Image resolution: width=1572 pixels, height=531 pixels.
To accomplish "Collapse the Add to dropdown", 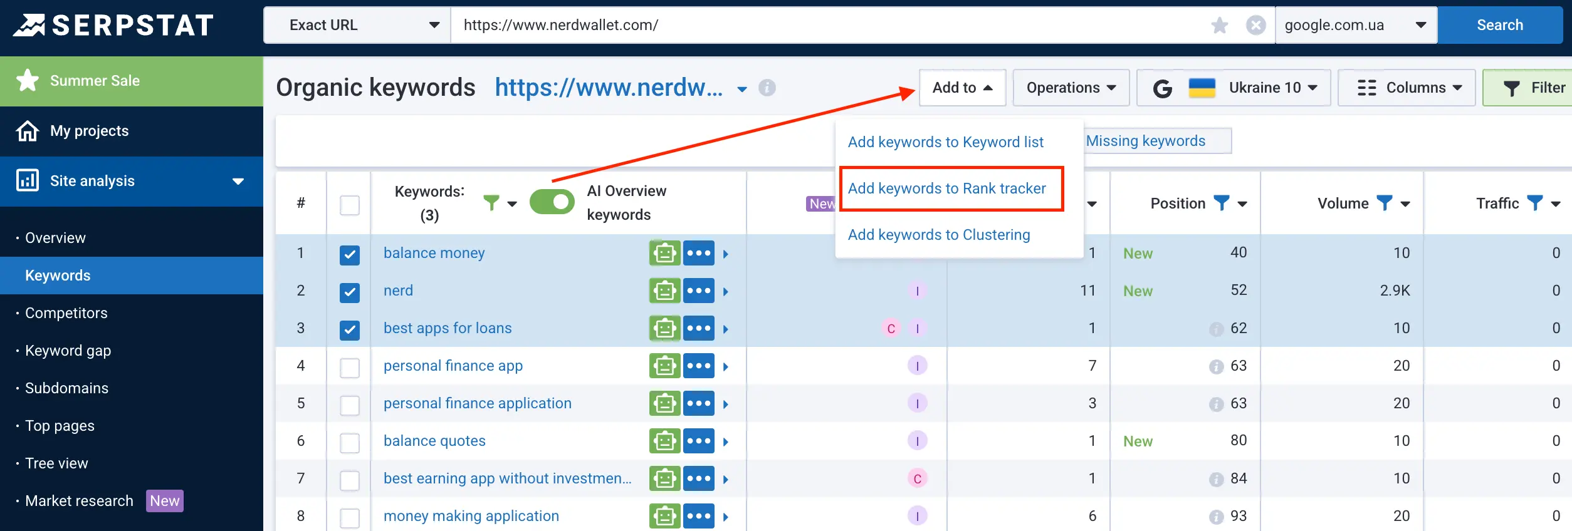I will [x=963, y=88].
